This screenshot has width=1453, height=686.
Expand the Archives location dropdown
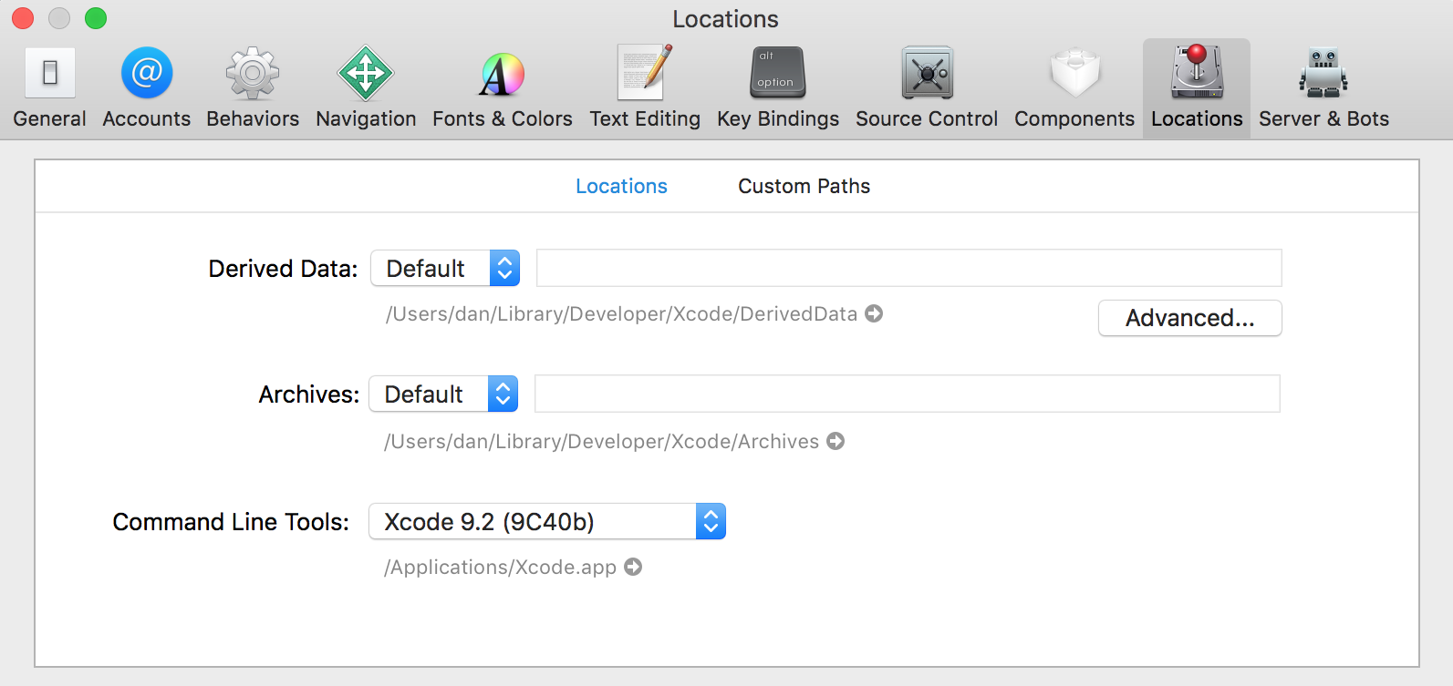pos(443,394)
